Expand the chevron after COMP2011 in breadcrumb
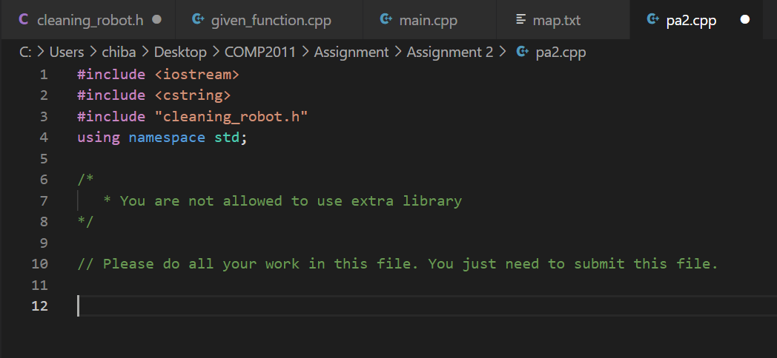Image resolution: width=777 pixels, height=358 pixels. [305, 52]
